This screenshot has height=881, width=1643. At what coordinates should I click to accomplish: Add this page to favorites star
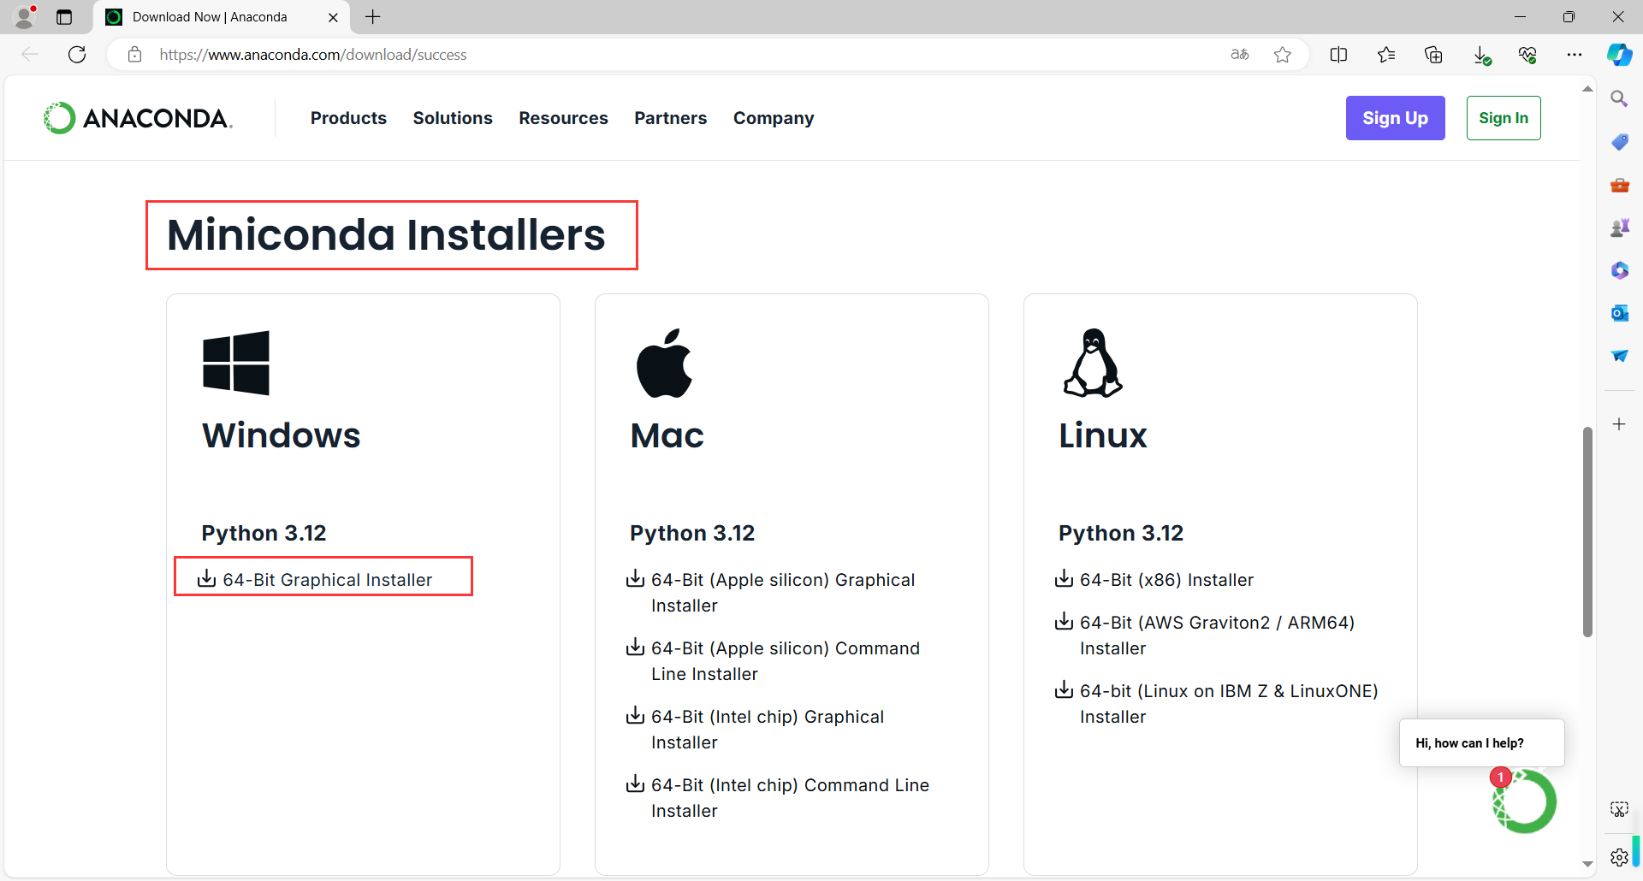(x=1282, y=55)
